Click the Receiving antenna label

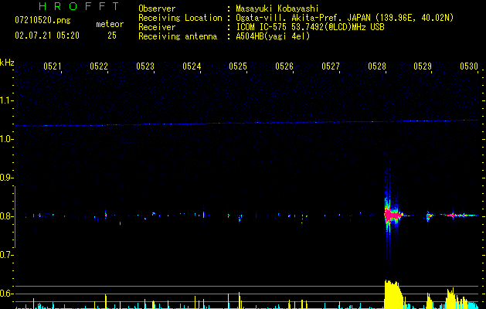[x=178, y=36]
